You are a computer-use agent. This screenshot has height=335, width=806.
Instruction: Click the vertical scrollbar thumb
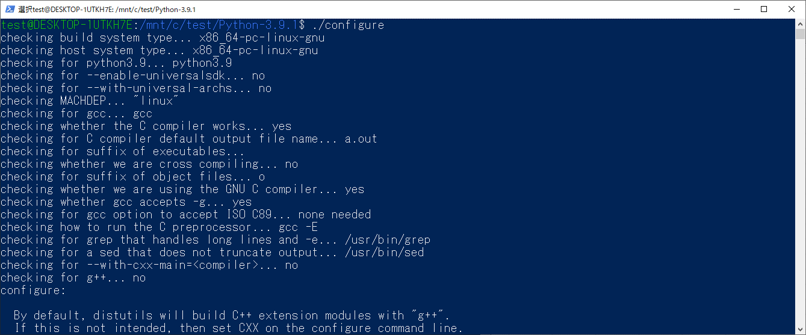[800, 34]
